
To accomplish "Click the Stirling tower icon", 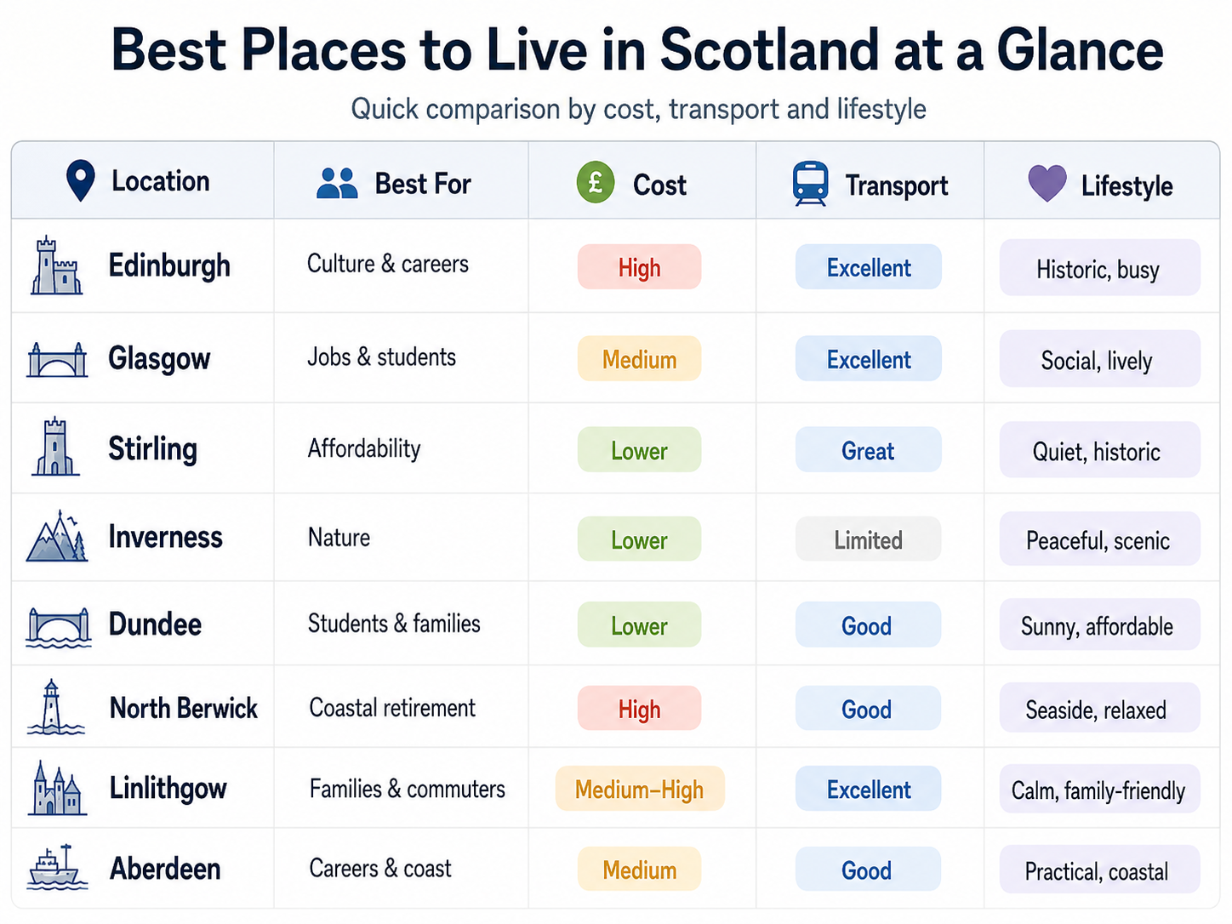I will coord(55,447).
